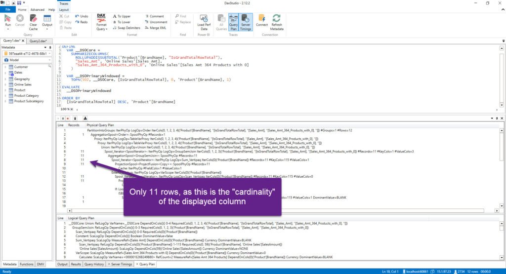This screenshot has height=274, width=506.
Task: Click the To Upper button
Action: pyautogui.click(x=122, y=16)
